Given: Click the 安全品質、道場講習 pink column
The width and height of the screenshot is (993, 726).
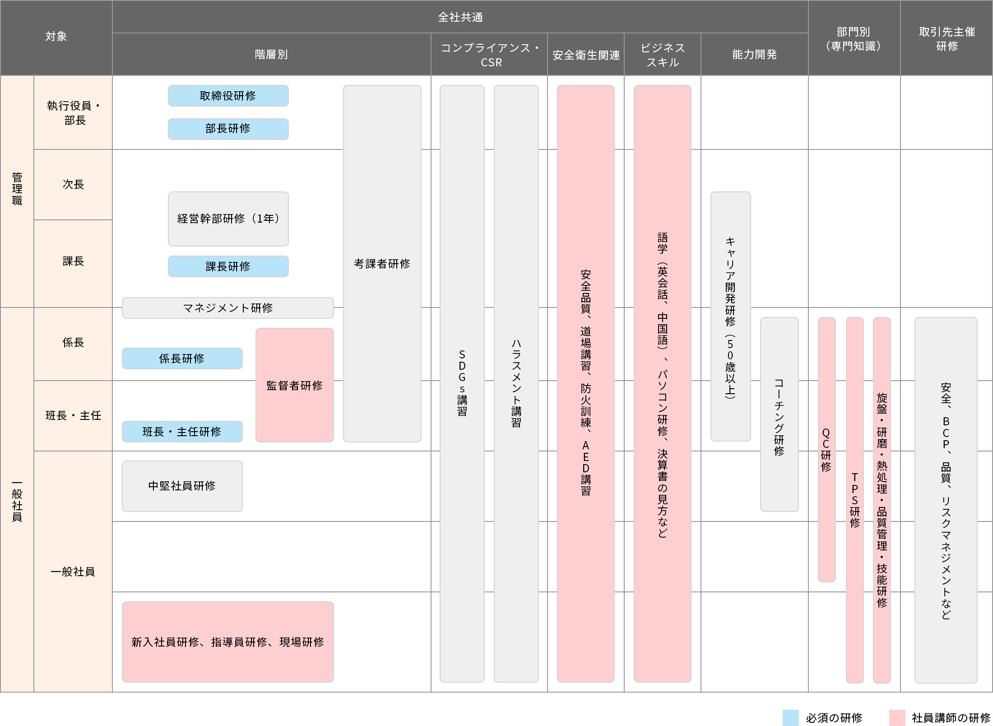Looking at the screenshot, I should [x=585, y=383].
